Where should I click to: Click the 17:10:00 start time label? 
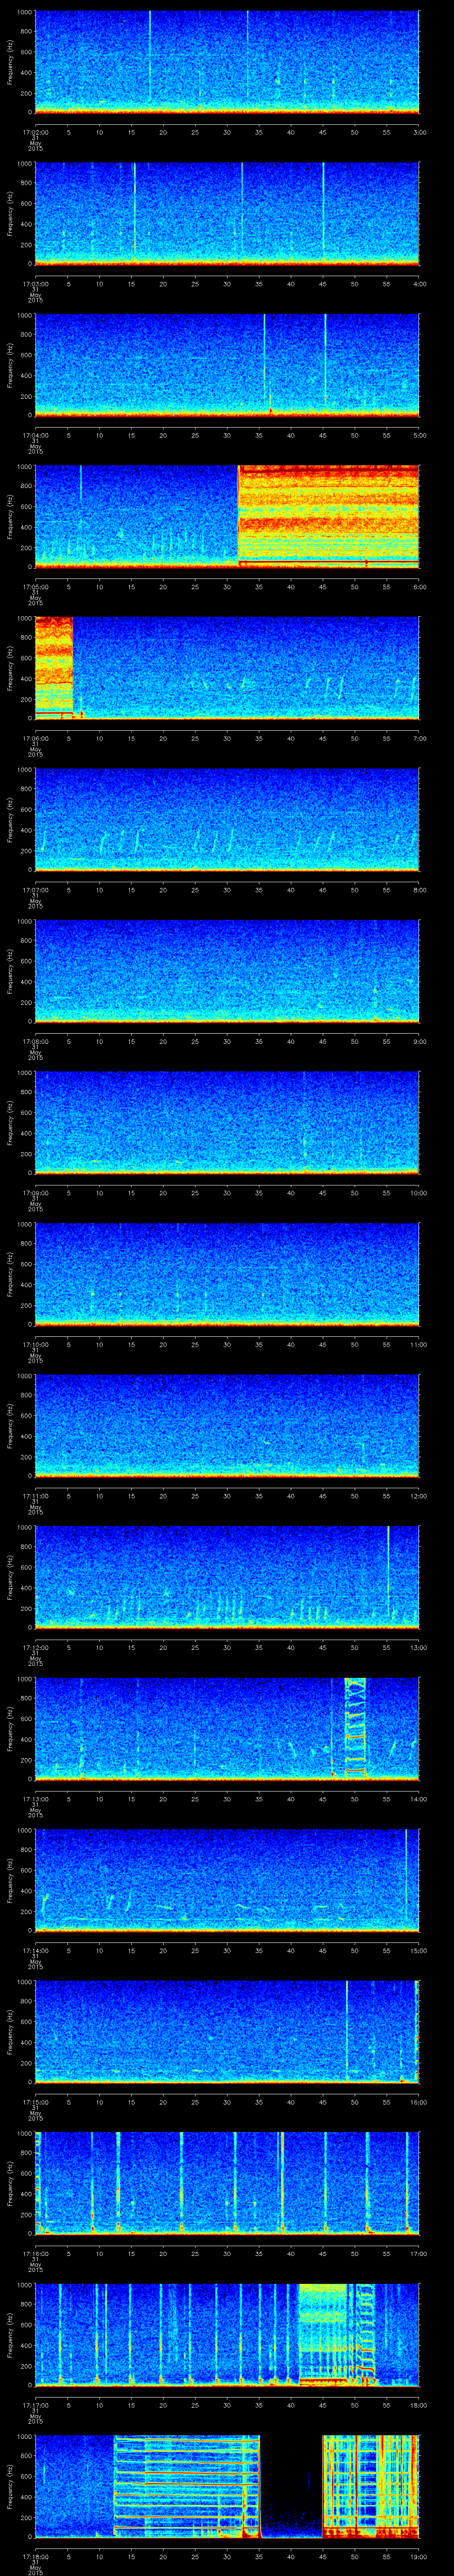(35, 1344)
